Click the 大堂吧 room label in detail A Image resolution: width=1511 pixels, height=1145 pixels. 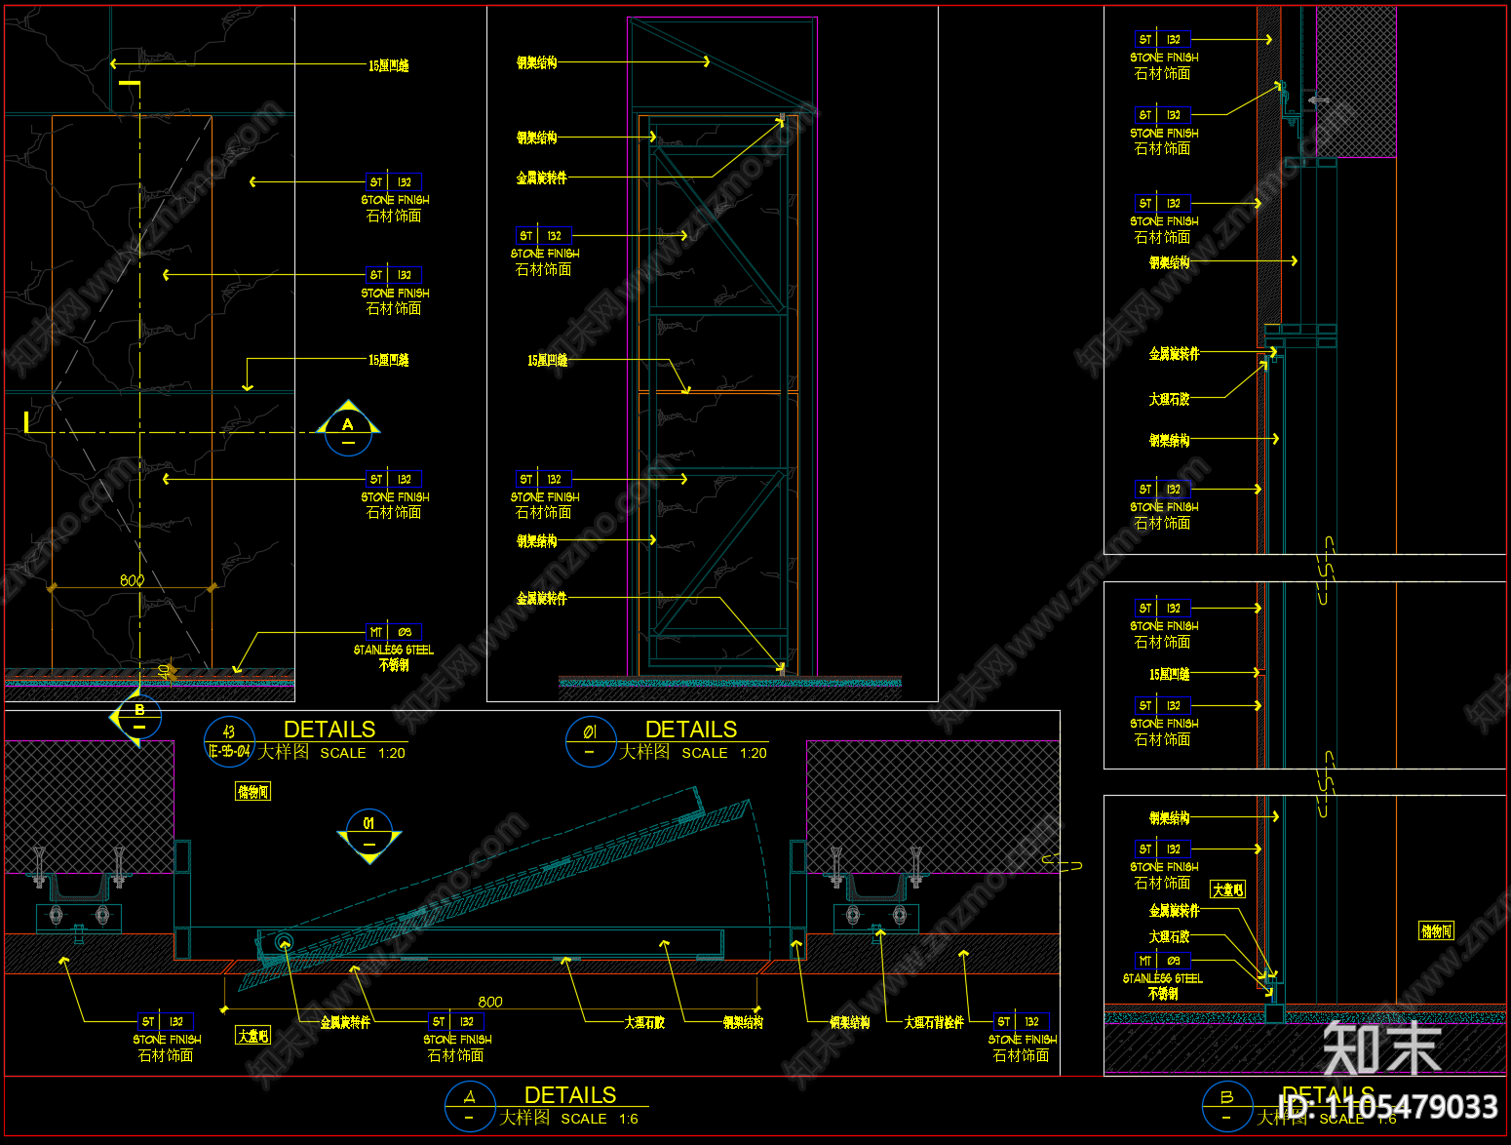tap(253, 1036)
